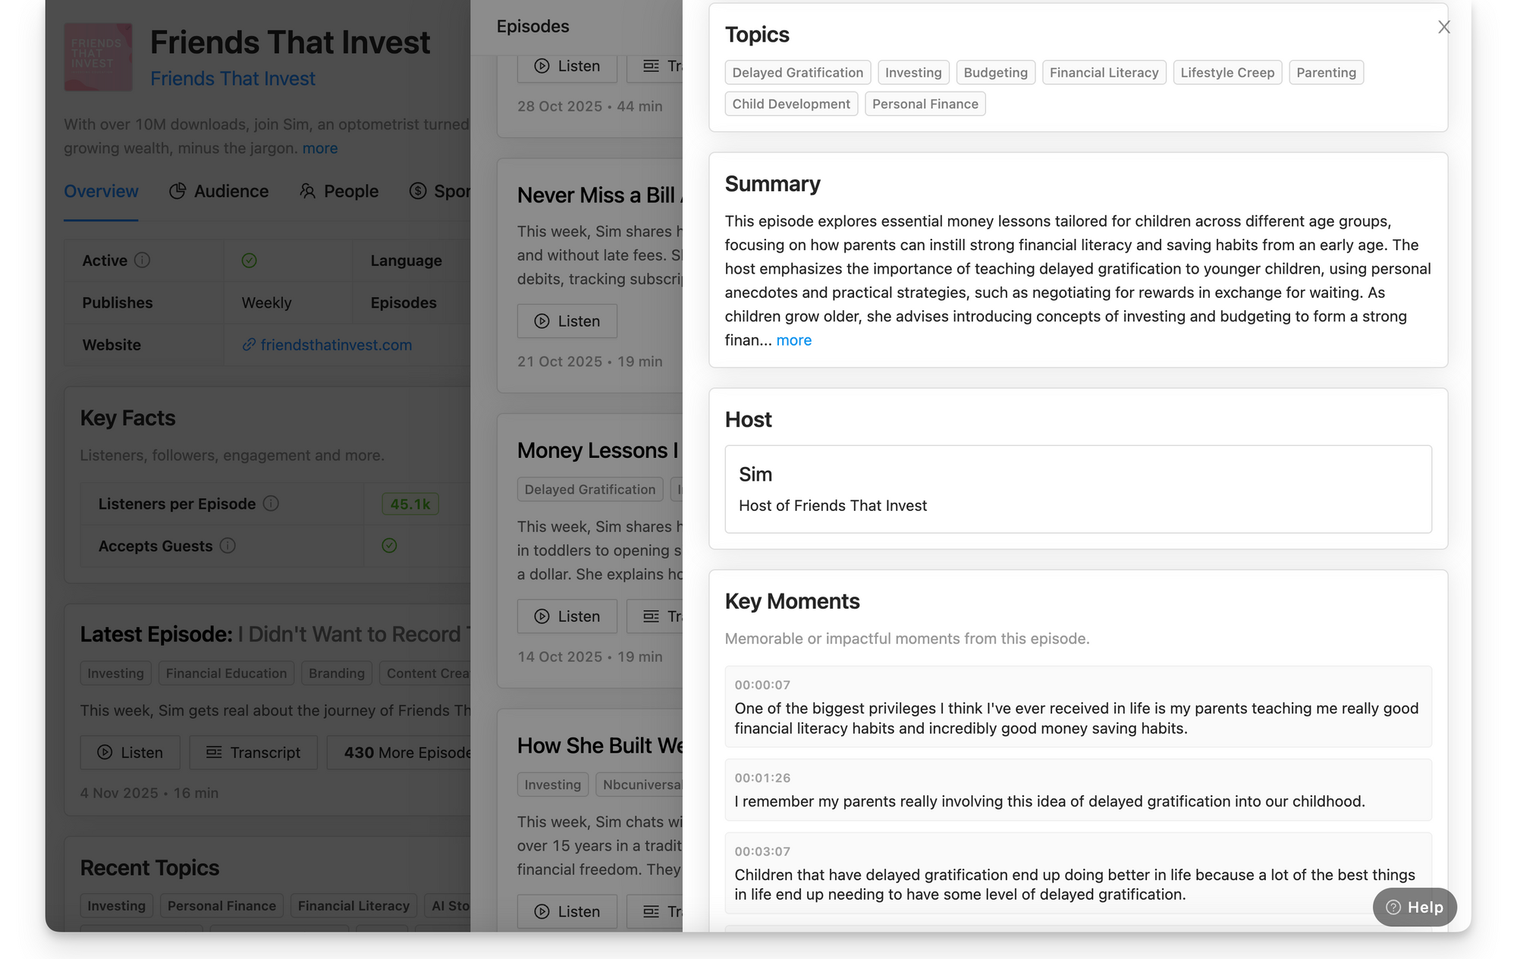Open Transcript for the latest episode
This screenshot has height=959, width=1517.
[x=253, y=752]
